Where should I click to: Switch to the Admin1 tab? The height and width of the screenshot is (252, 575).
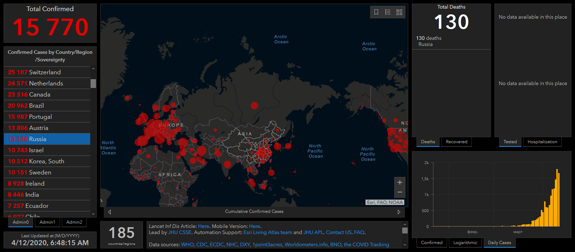pyautogui.click(x=47, y=222)
